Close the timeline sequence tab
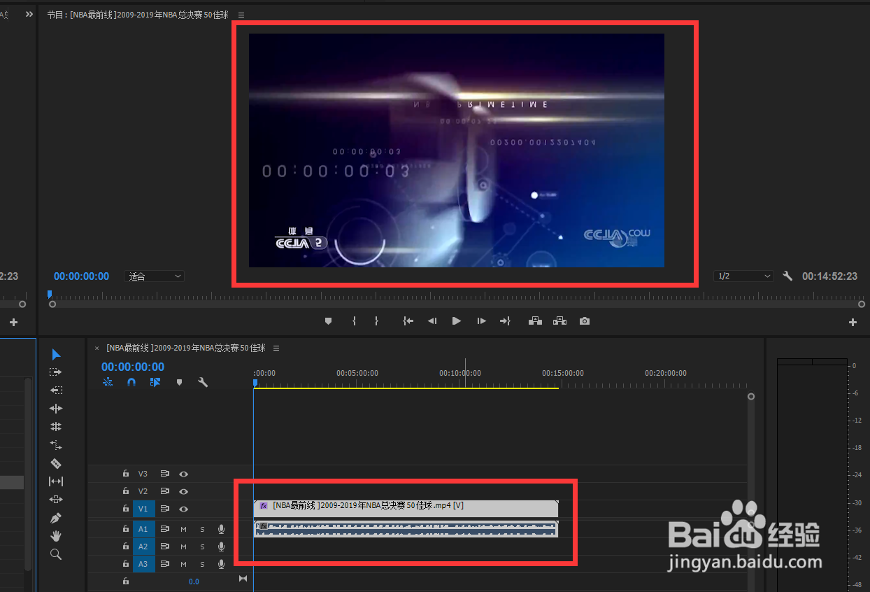Screen dimensions: 870x592 click(97, 348)
